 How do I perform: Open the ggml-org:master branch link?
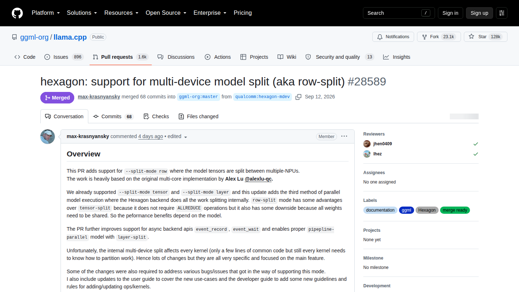[198, 97]
